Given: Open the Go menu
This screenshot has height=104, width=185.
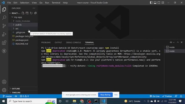Looking at the screenshot, I should 41,3.
